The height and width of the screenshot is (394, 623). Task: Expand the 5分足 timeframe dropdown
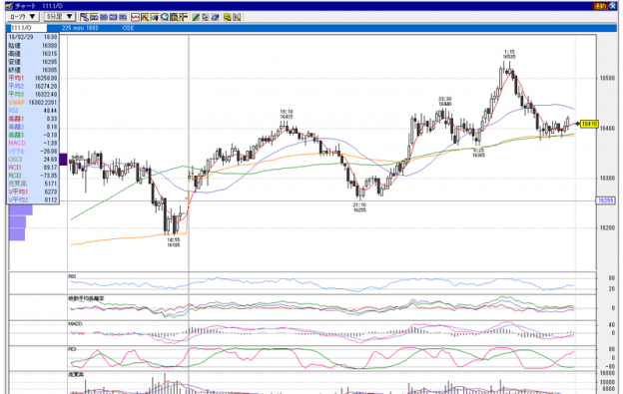tap(60, 17)
